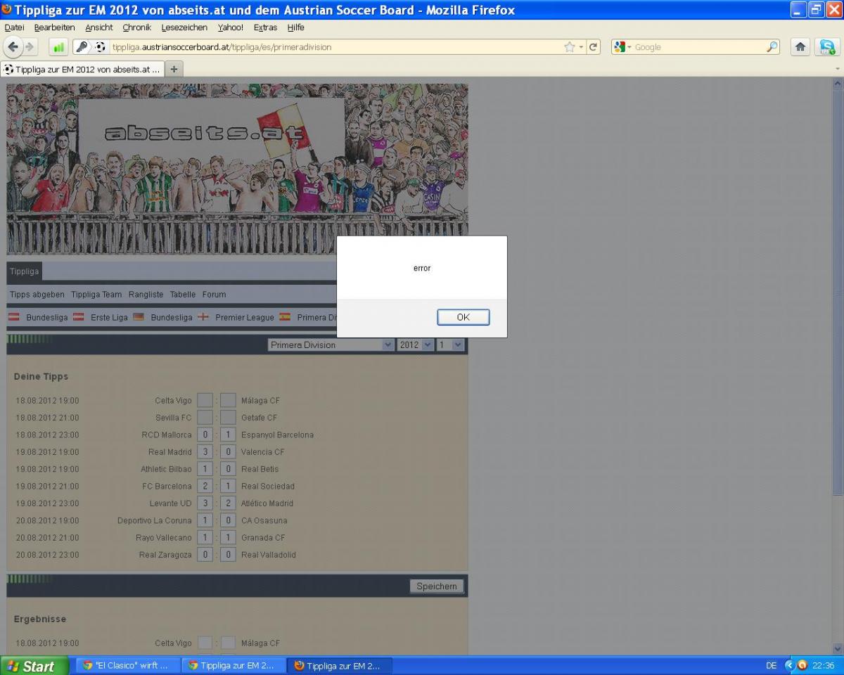844x675 pixels.
Task: Select the Tippliga zur EM 2012 browser tab
Action: tap(82, 69)
